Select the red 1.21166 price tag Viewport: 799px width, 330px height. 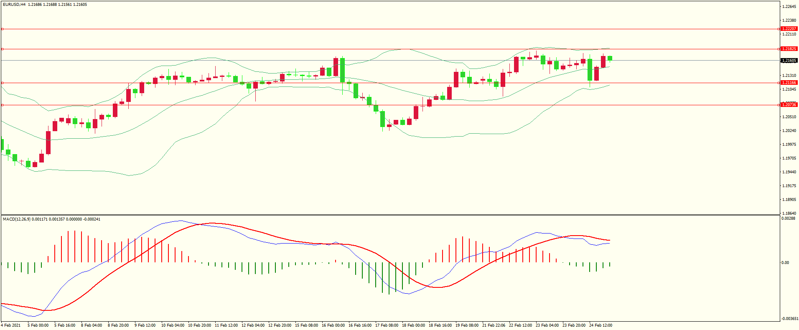click(789, 83)
